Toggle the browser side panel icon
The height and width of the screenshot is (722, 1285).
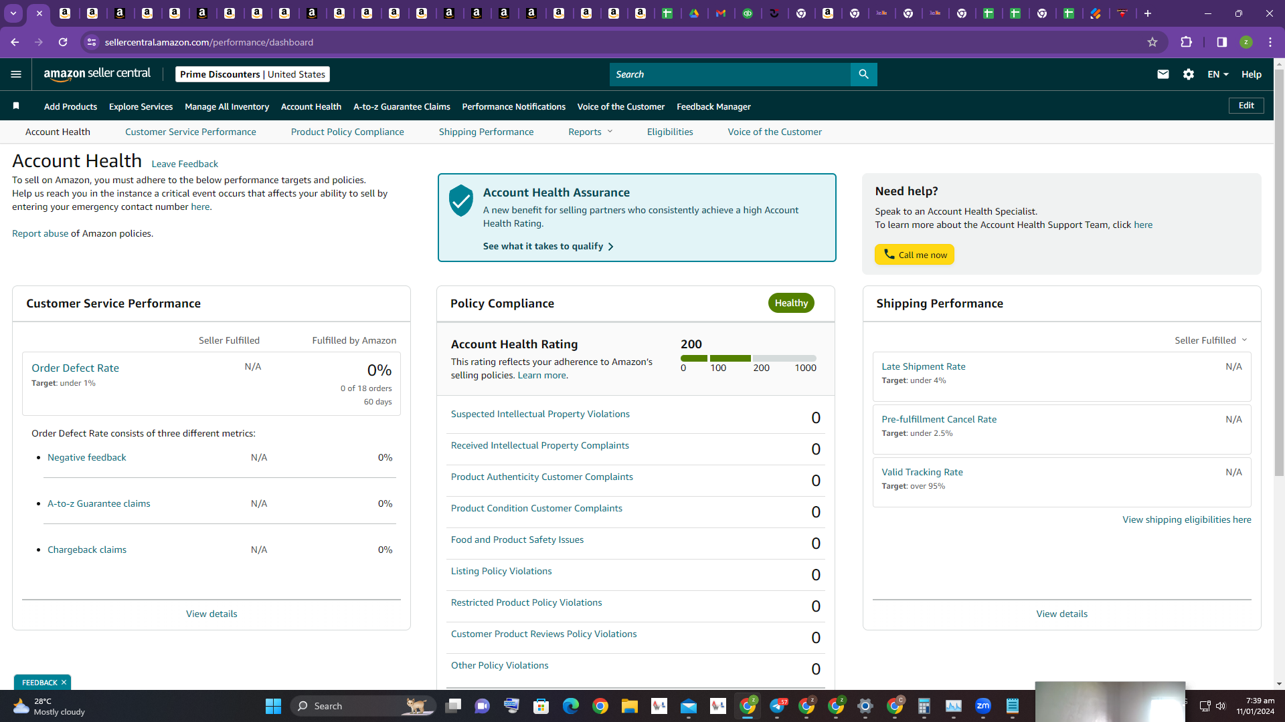click(x=1222, y=42)
